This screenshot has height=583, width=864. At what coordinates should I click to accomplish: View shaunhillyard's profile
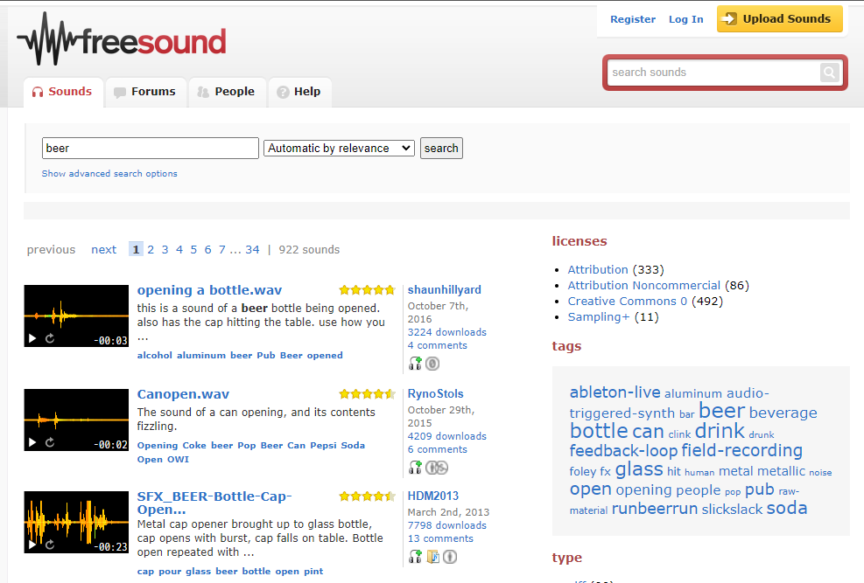(444, 290)
